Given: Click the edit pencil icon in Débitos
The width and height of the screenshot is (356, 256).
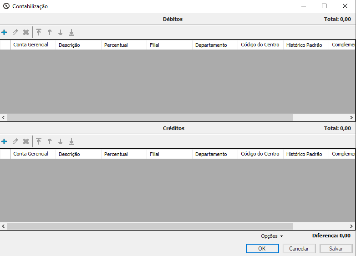Looking at the screenshot, I should [x=15, y=32].
